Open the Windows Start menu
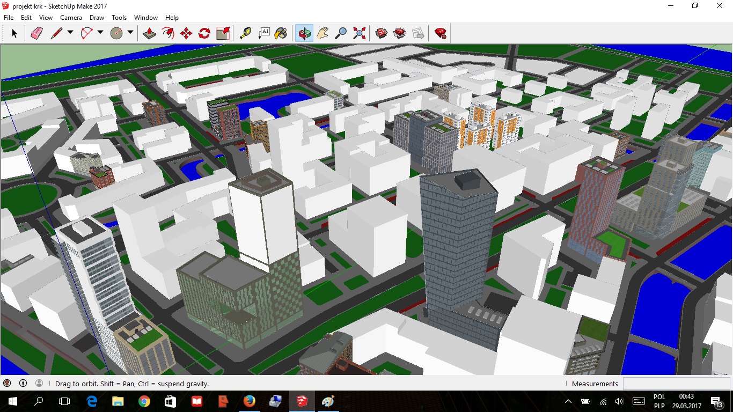The width and height of the screenshot is (733, 412). (13, 401)
